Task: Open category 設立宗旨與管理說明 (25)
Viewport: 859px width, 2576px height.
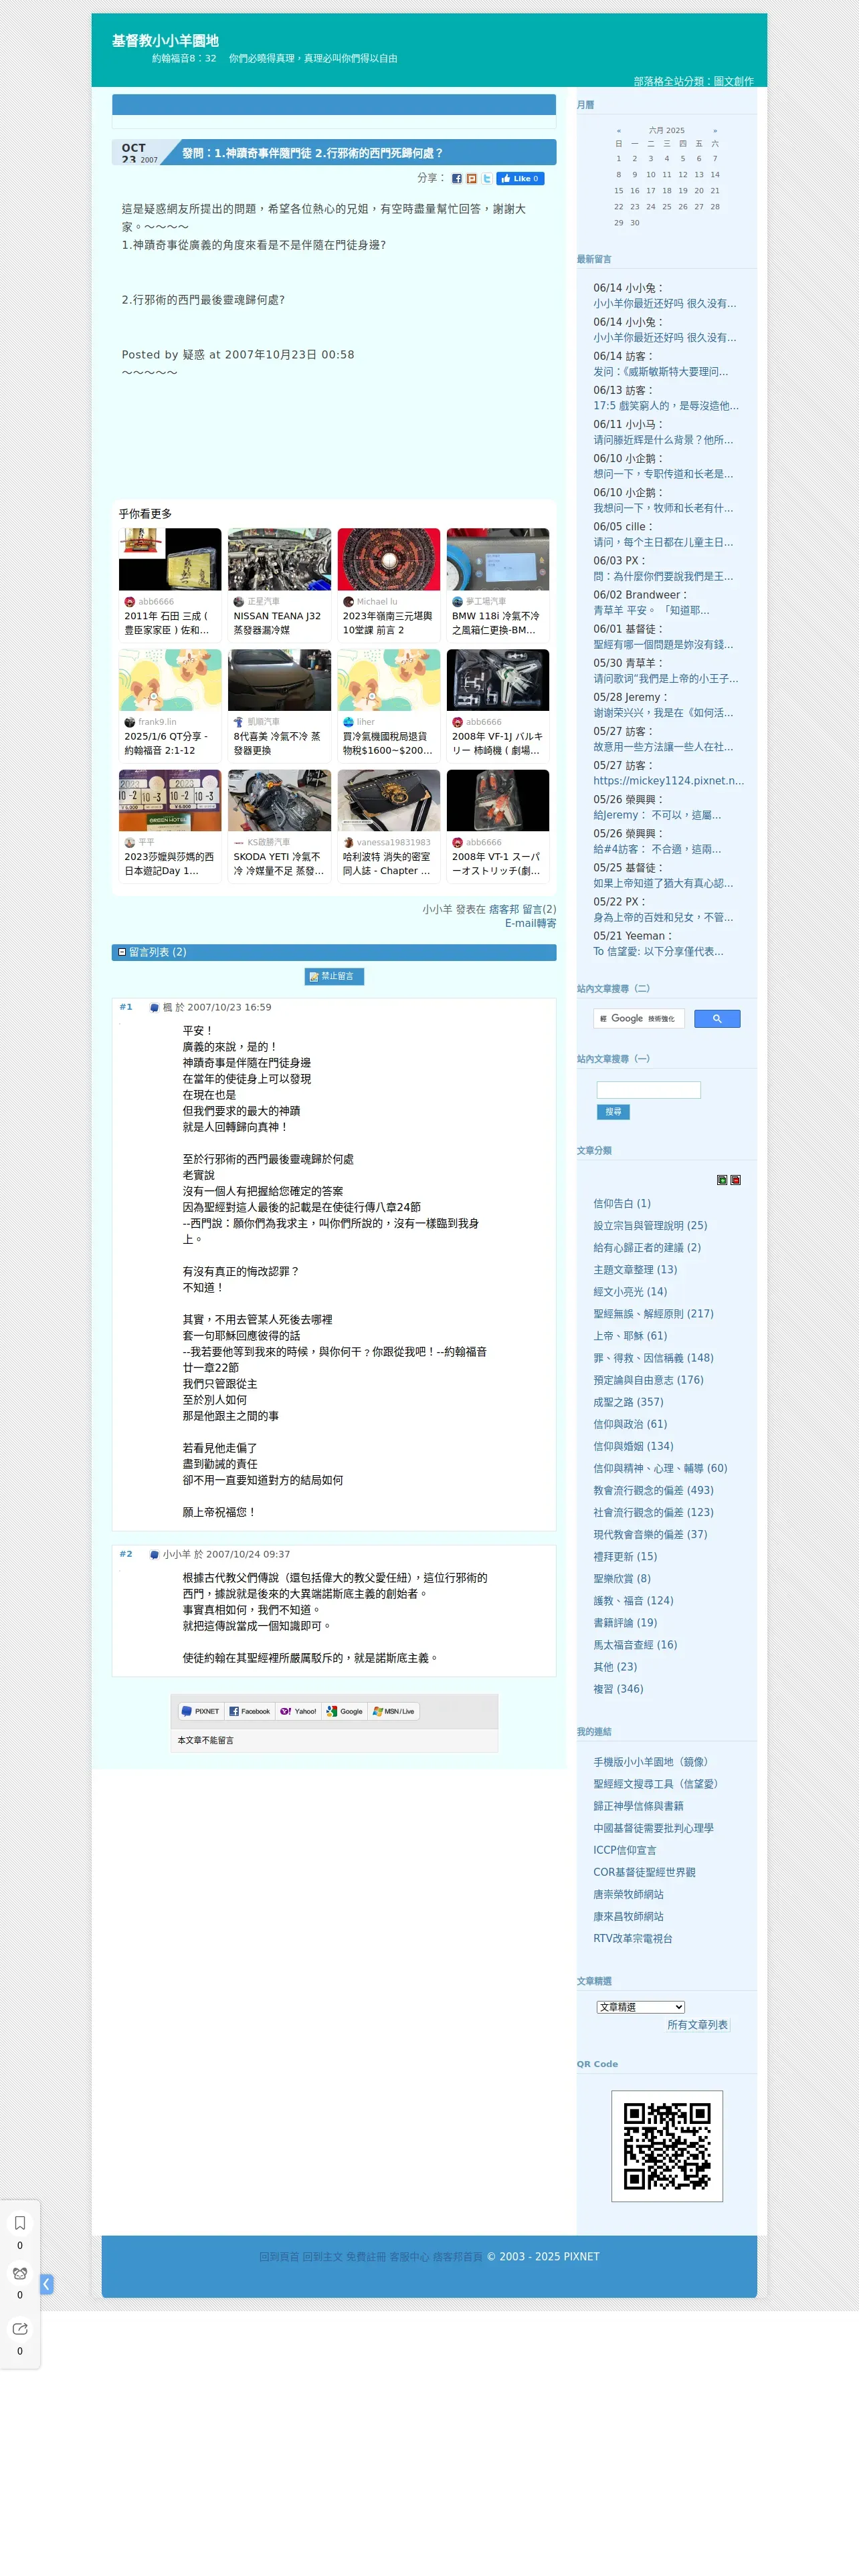Action: 649,1225
